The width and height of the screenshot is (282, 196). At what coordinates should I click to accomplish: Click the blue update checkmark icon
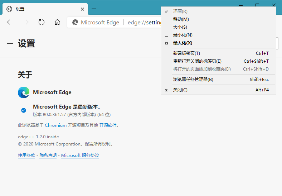tap(24, 110)
